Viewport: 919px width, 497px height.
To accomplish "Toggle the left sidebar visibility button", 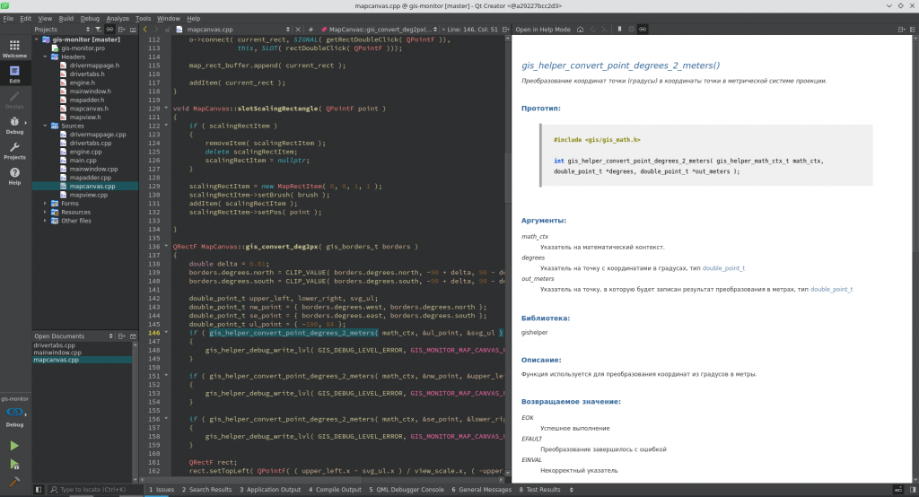I will point(39,490).
